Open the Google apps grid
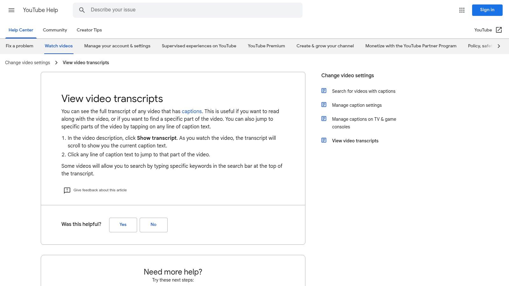 [x=462, y=10]
